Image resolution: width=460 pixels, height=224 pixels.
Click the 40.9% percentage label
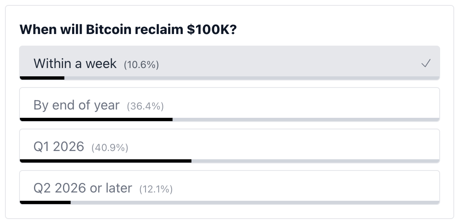click(x=110, y=148)
